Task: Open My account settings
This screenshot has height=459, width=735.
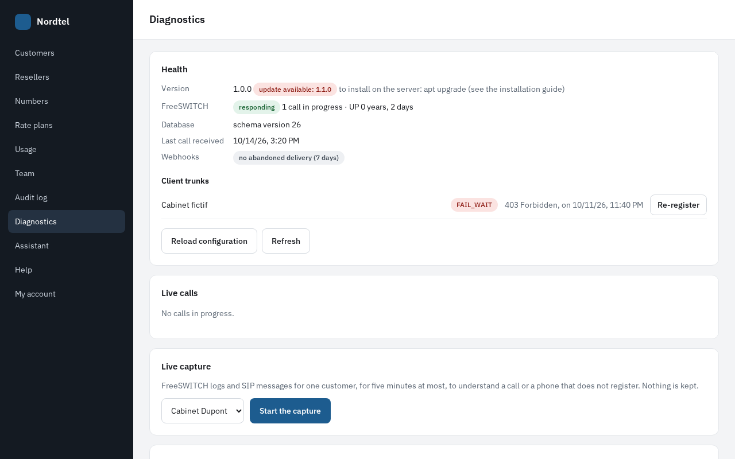Action: [67, 294]
